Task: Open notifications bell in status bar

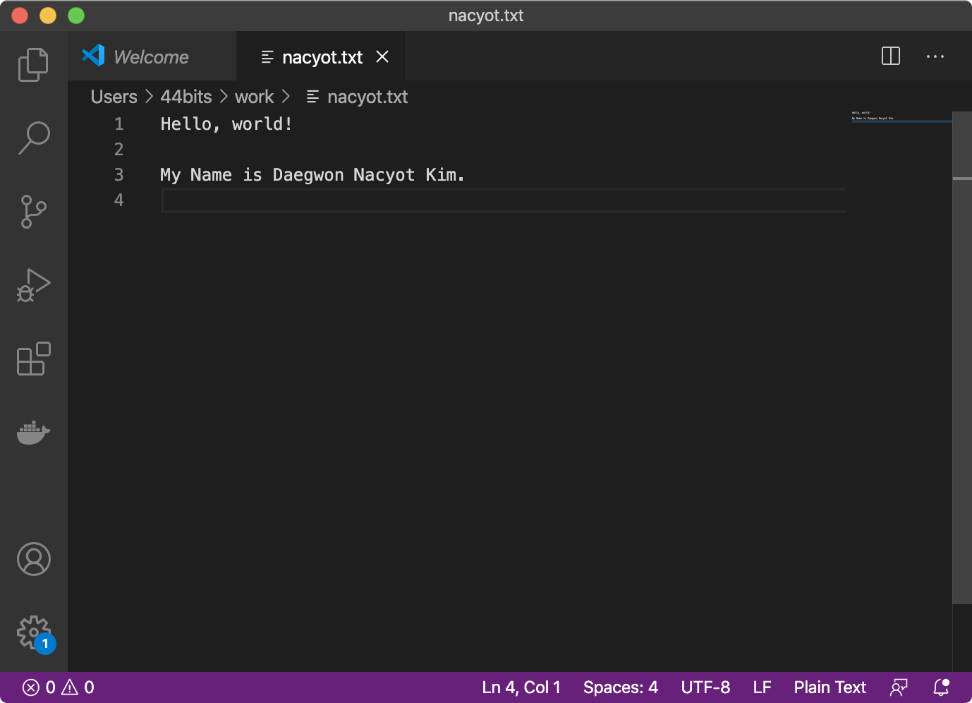Action: (941, 687)
